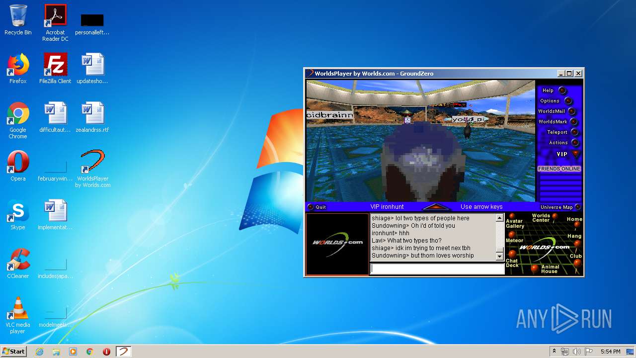Select the Skype desktop icon

coord(18,215)
